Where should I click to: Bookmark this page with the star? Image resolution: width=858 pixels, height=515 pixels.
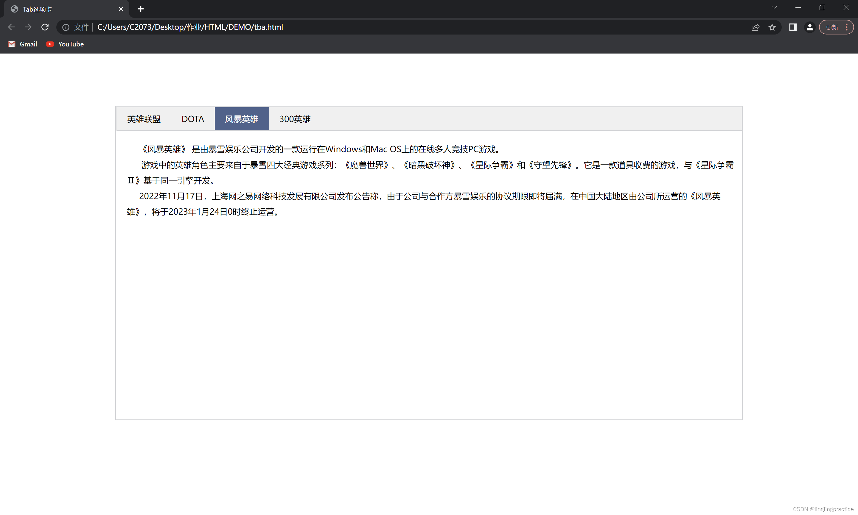coord(772,27)
